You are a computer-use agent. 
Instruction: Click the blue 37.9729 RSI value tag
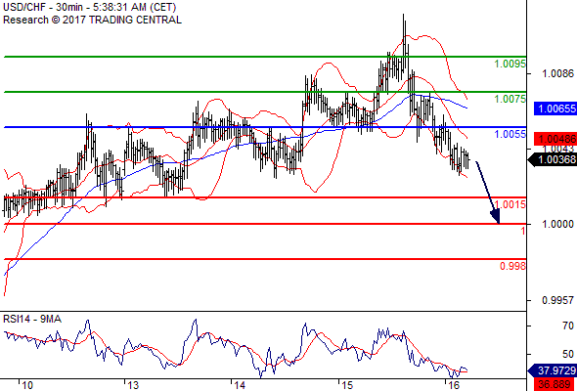tap(553, 370)
